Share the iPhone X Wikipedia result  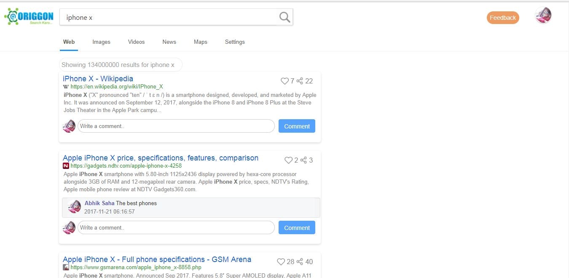pyautogui.click(x=300, y=81)
